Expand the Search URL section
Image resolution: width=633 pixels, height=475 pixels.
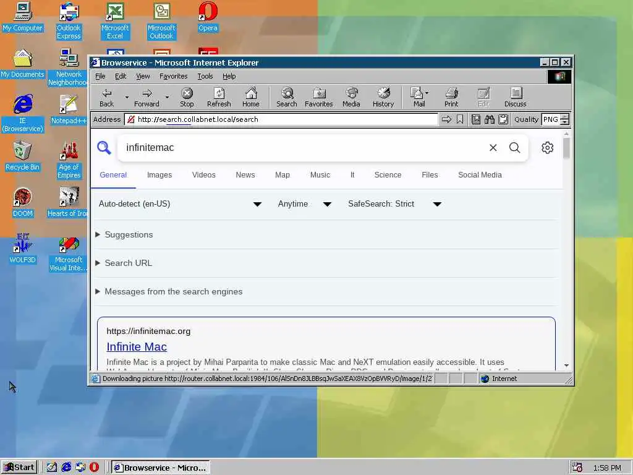[124, 263]
